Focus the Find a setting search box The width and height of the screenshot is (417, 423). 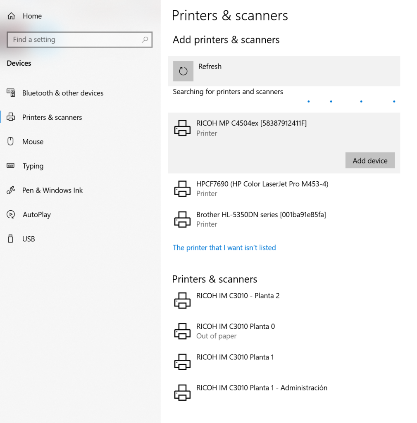(74, 40)
